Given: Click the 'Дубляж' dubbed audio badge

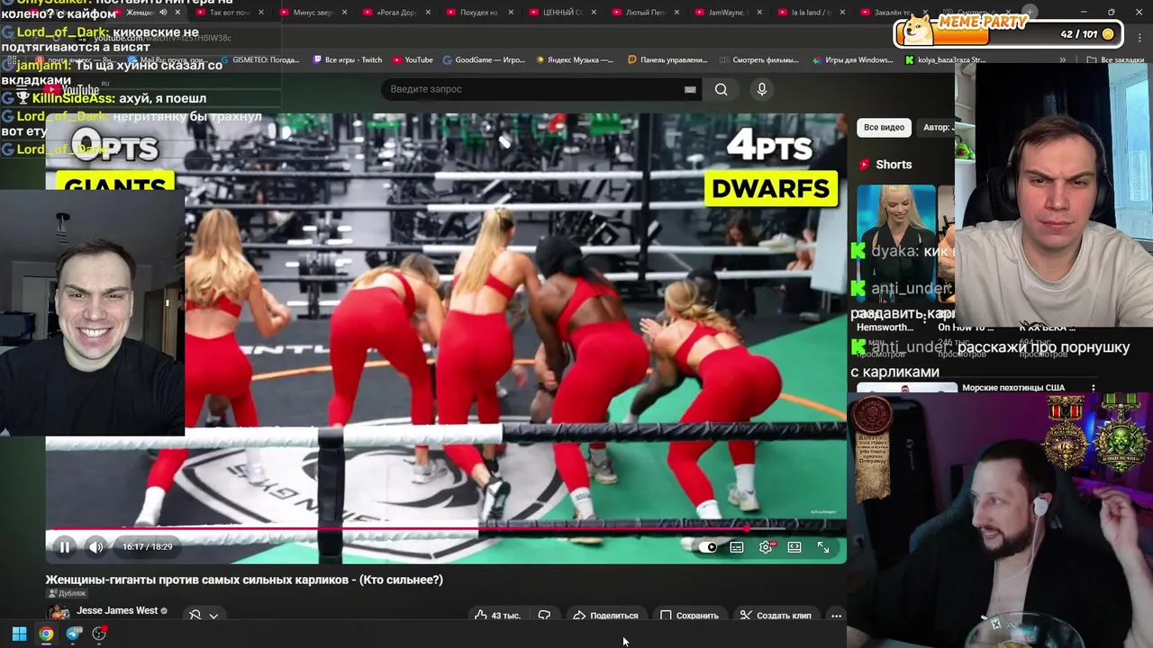Looking at the screenshot, I should tap(67, 593).
